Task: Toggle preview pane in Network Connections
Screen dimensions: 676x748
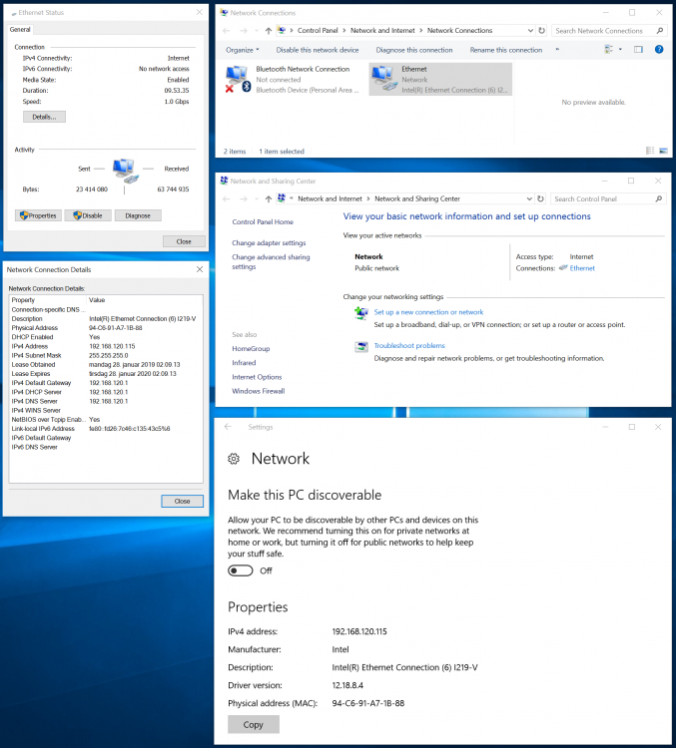Action: pyautogui.click(x=638, y=49)
